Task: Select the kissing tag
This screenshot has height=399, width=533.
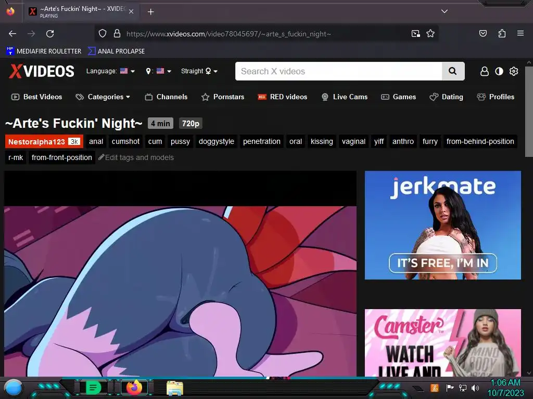Action: [322, 141]
